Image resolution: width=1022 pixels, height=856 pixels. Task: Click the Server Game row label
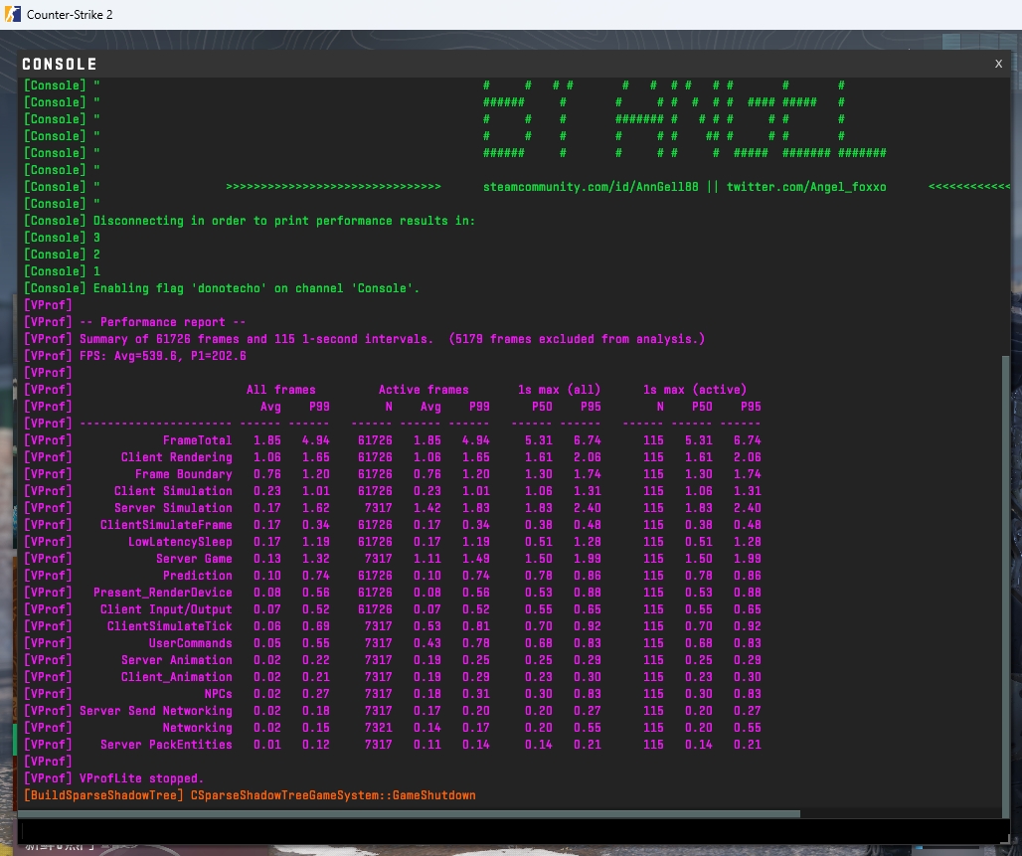(x=194, y=560)
